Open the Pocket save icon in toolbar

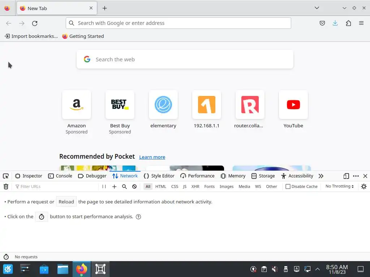322,23
